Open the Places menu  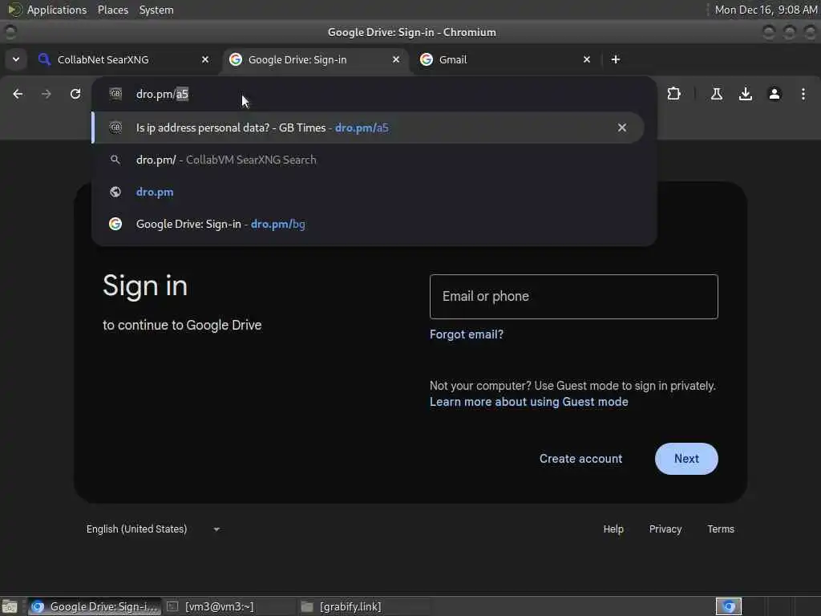(113, 10)
